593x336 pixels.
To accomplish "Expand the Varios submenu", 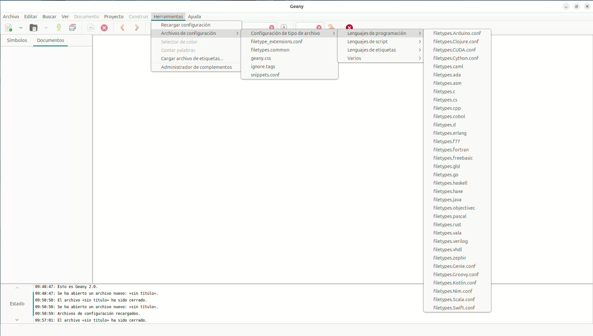I will point(381,58).
